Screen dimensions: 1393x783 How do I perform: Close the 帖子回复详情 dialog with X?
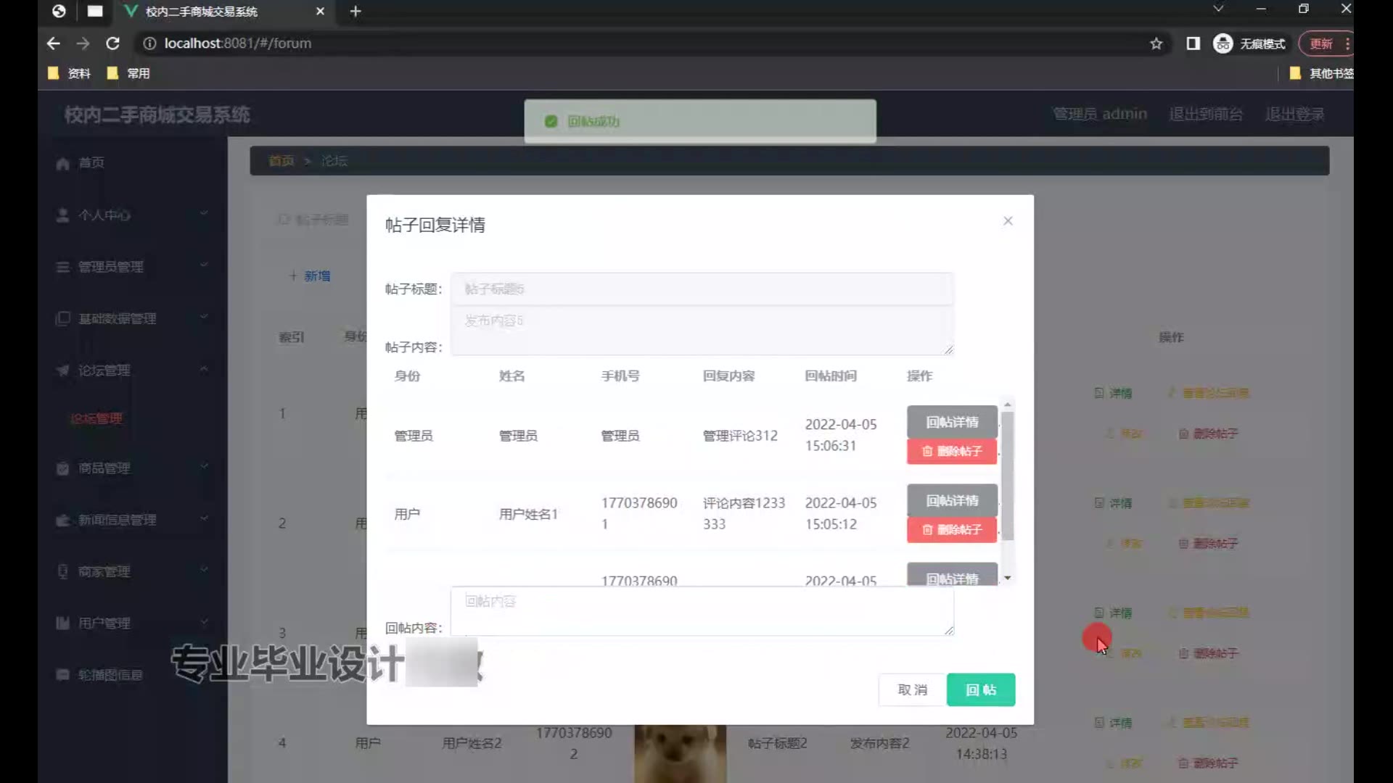click(x=1008, y=221)
